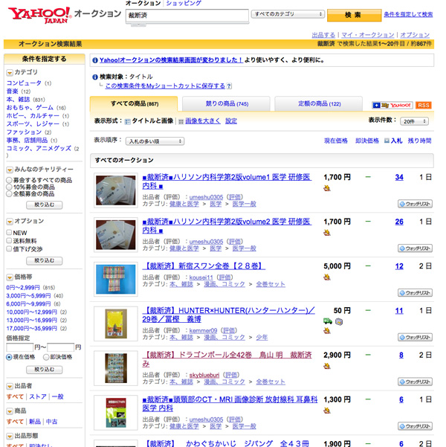Viewport: 446px width, 447px height.
Task: Click the yellow 検索 search button
Action: coord(355,15)
